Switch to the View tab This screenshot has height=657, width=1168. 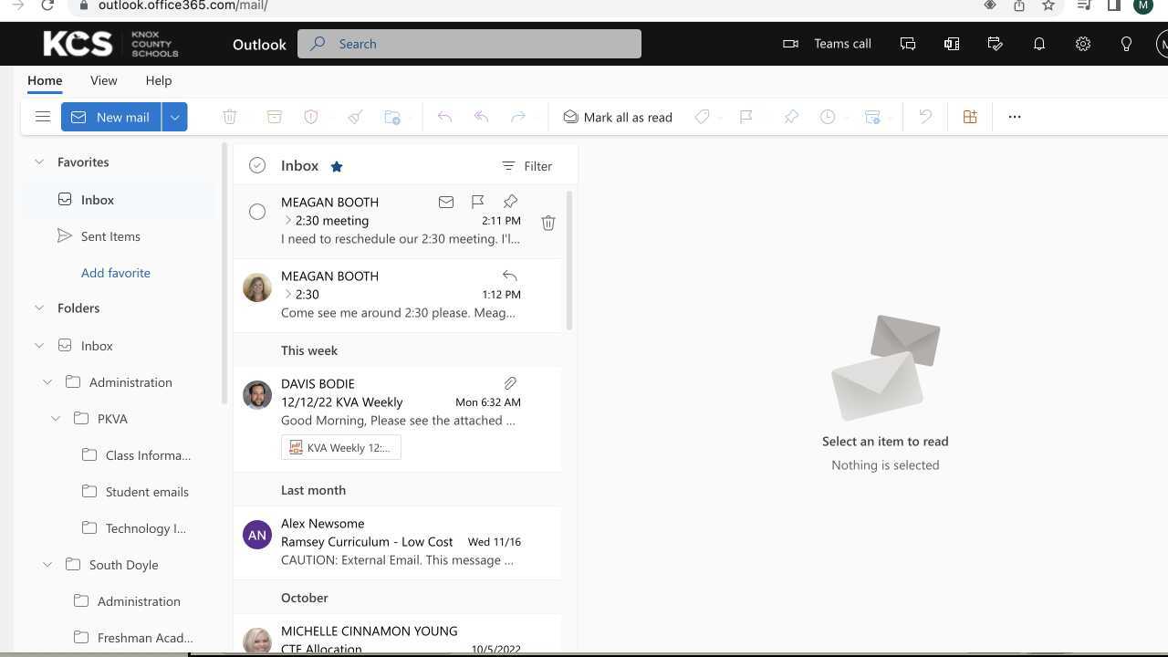click(103, 80)
